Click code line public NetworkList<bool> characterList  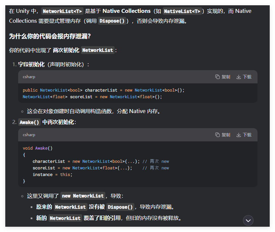coord(103,90)
